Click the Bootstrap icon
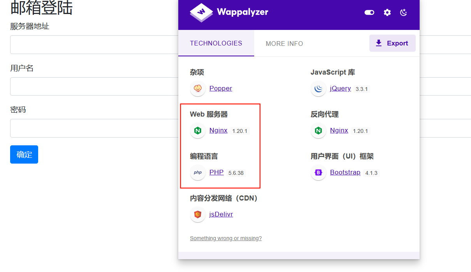 (x=318, y=173)
